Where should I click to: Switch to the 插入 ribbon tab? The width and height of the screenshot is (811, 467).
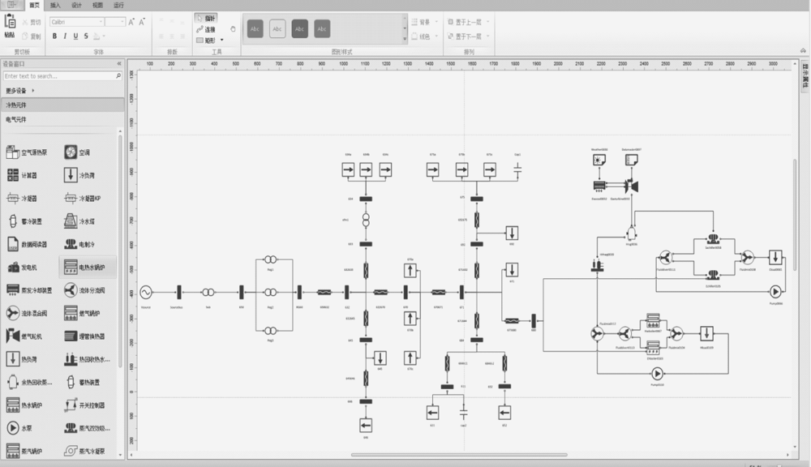pos(55,5)
